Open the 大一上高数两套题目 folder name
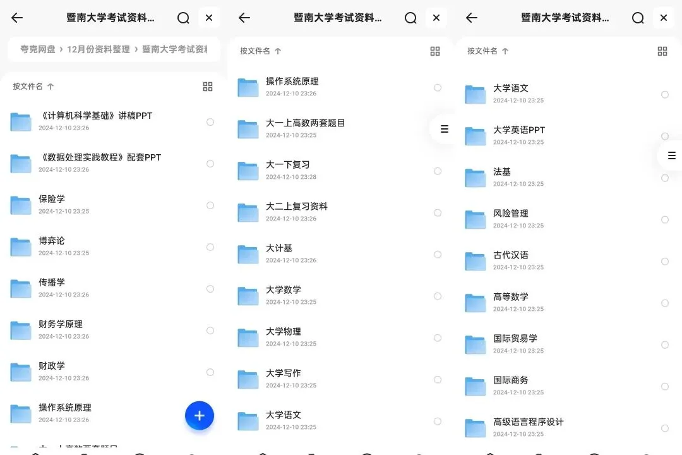 click(x=306, y=123)
